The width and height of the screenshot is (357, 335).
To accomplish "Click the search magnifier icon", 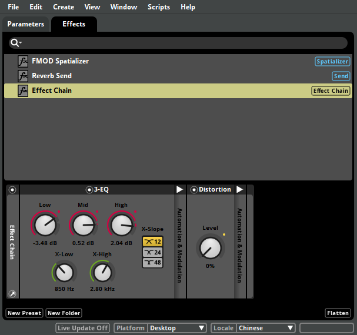I will (15, 43).
